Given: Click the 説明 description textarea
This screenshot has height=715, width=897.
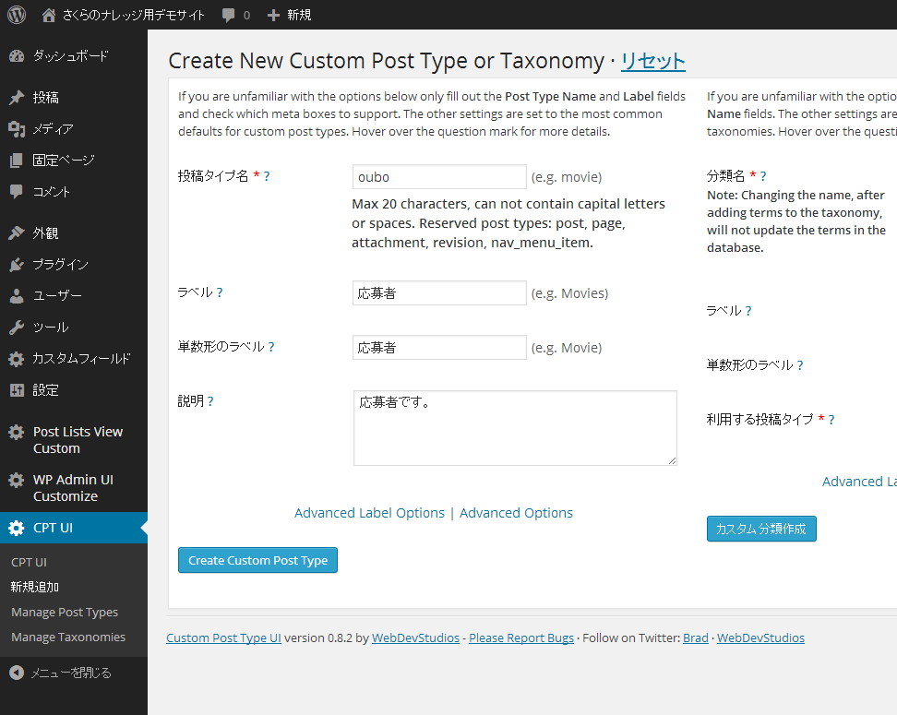Looking at the screenshot, I should pos(514,428).
